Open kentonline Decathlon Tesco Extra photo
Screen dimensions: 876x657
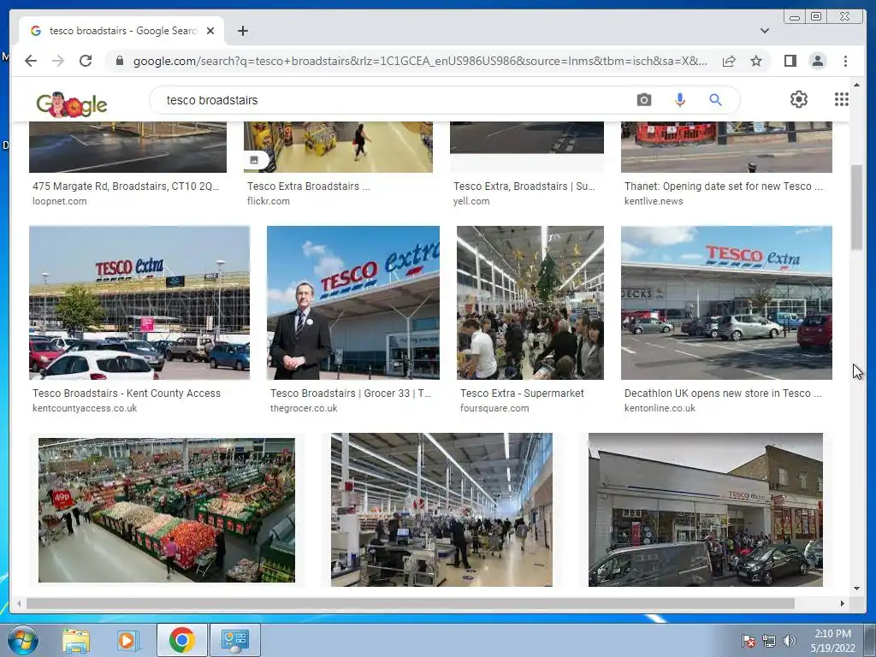click(x=726, y=303)
